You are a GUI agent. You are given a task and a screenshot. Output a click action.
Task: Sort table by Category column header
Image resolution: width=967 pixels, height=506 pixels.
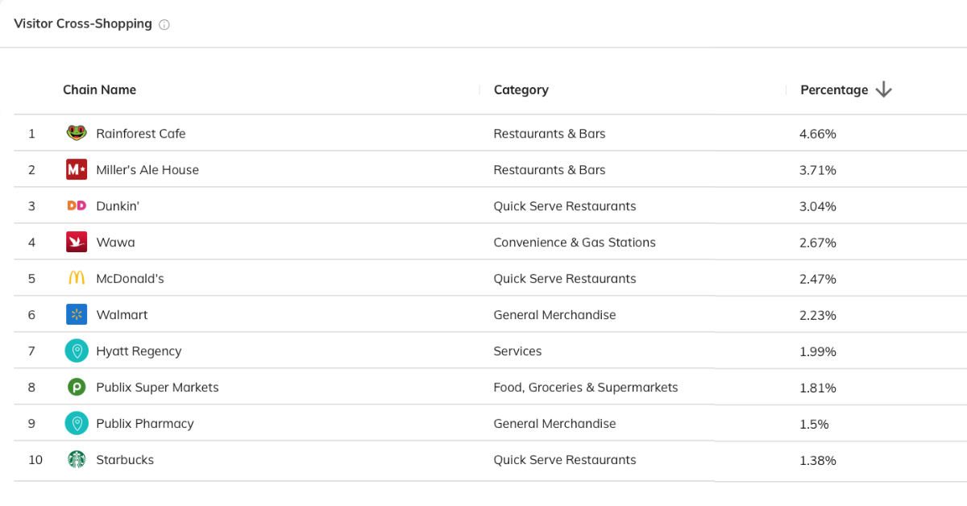pyautogui.click(x=521, y=90)
